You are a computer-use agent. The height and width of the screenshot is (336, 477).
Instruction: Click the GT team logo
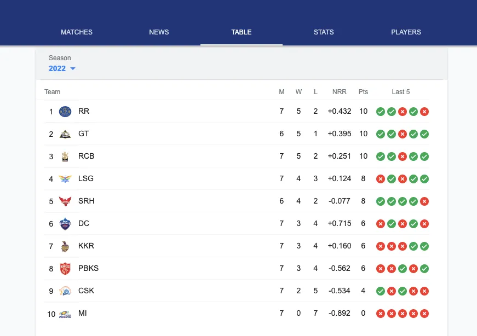[x=65, y=134]
